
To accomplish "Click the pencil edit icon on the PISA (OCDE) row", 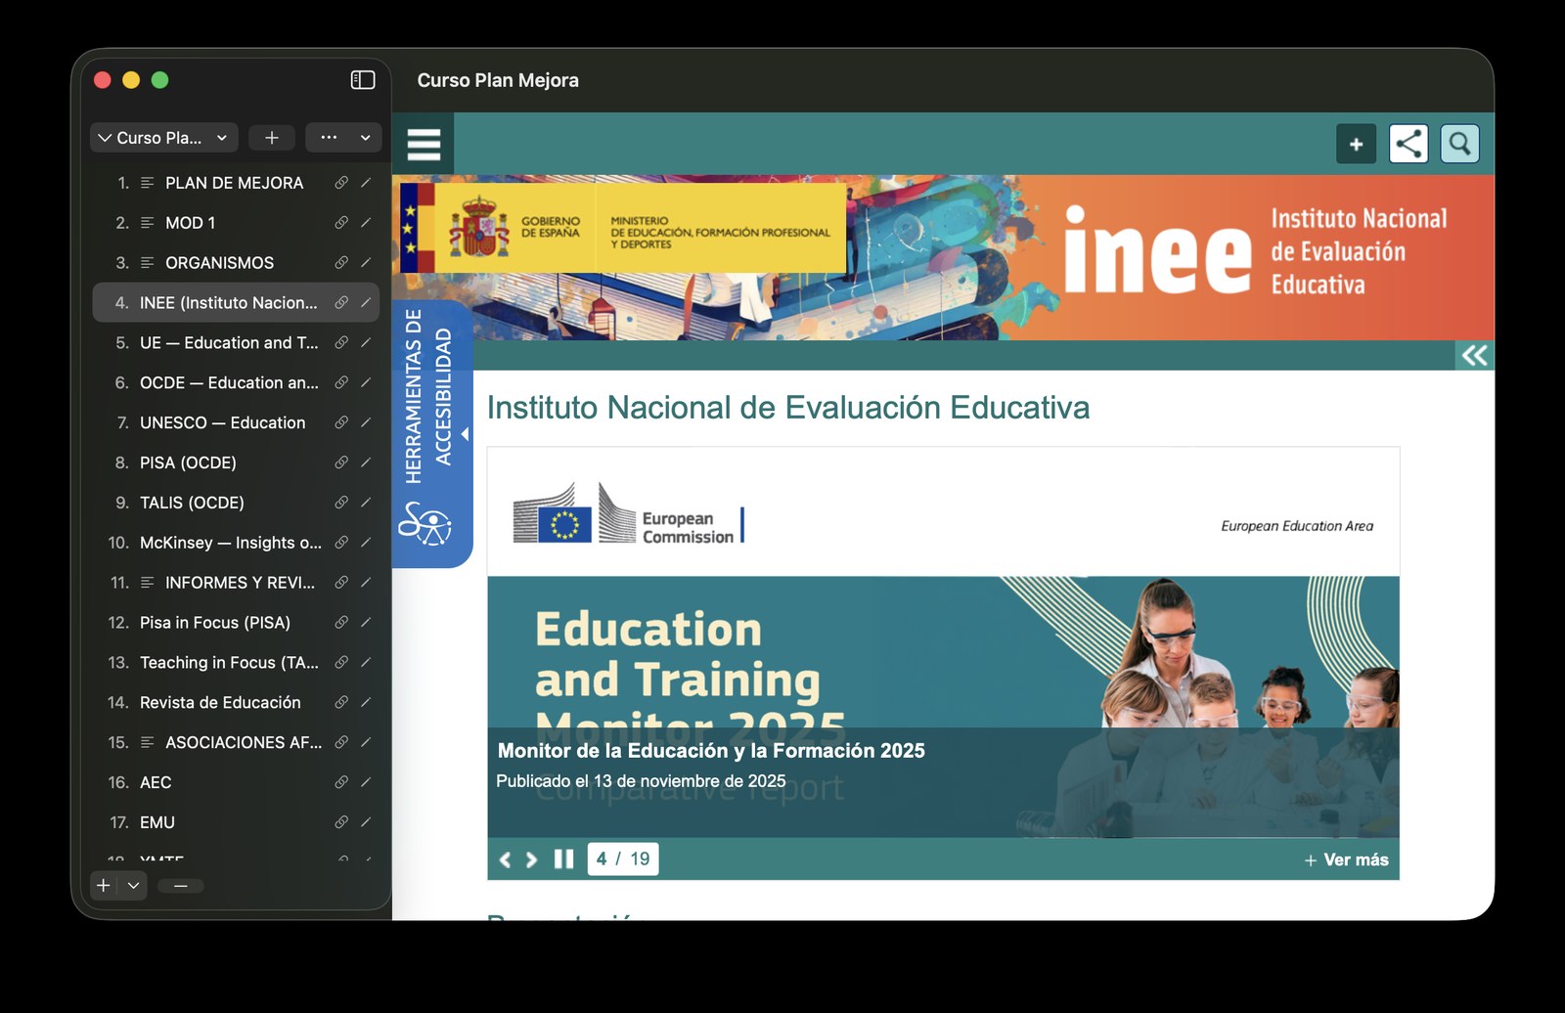I will [366, 462].
